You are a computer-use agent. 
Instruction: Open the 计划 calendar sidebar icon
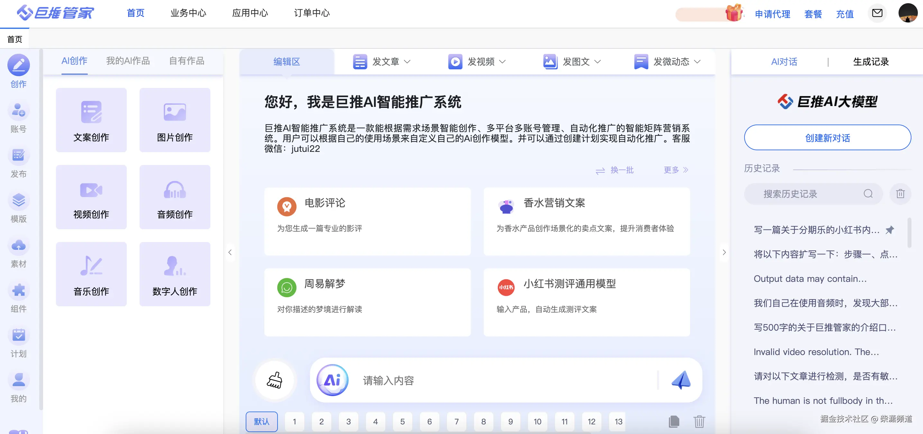point(18,335)
